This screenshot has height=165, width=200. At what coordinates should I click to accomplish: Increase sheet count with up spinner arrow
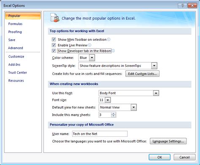coord(114,113)
